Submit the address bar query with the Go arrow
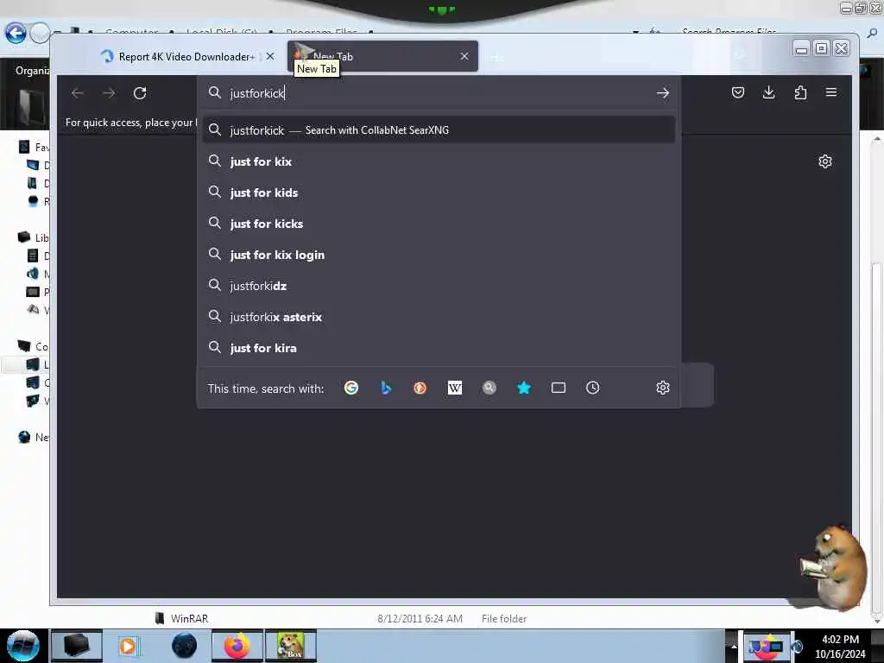The height and width of the screenshot is (663, 884). point(662,93)
